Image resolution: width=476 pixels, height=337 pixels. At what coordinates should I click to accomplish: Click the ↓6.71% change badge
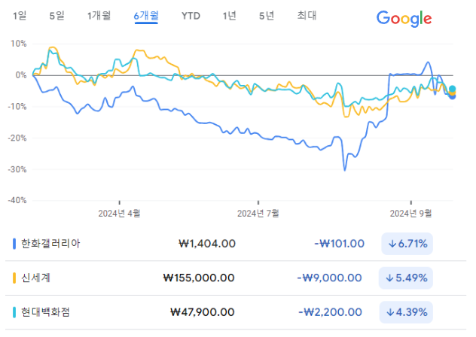[407, 244]
